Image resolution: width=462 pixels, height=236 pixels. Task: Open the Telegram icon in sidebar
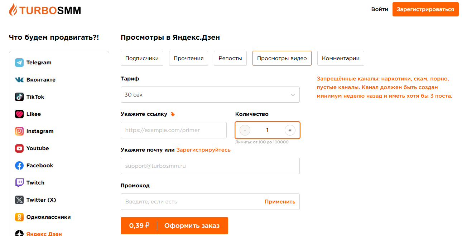(x=19, y=63)
